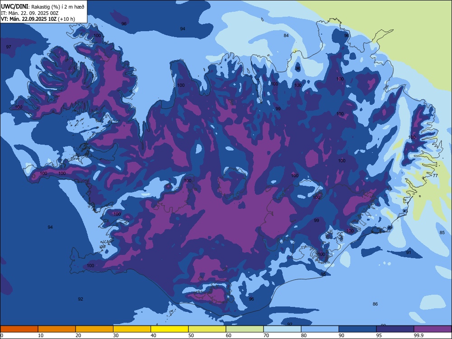
Task: Click the purple 99.9+ legend swatch
Action: click(x=433, y=329)
